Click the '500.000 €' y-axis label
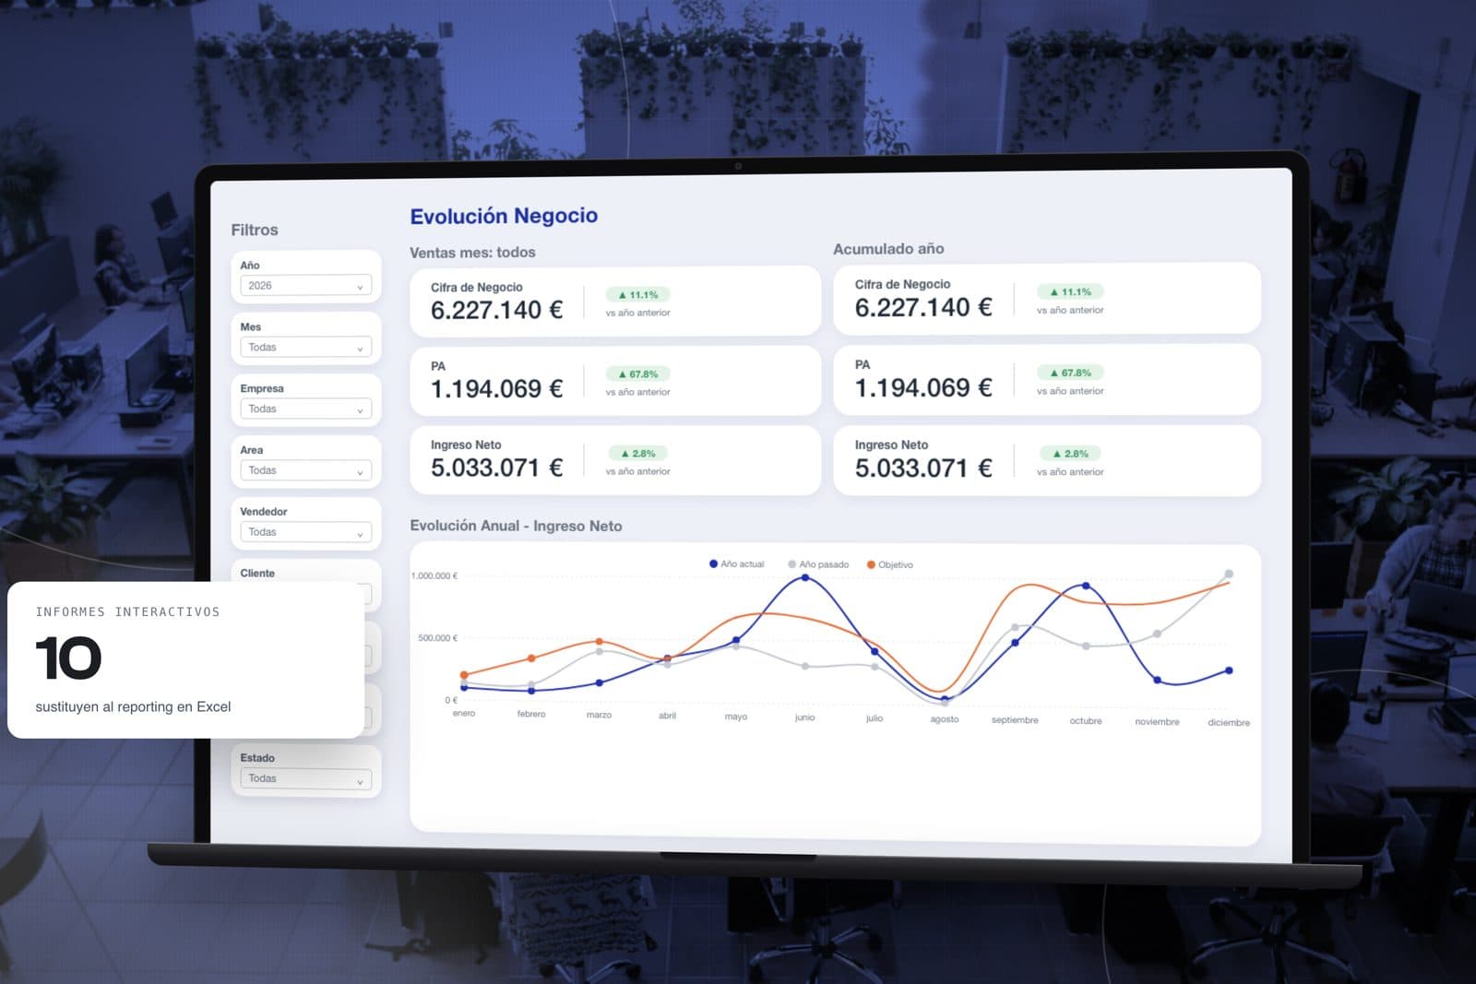Viewport: 1476px width, 984px height. point(438,637)
